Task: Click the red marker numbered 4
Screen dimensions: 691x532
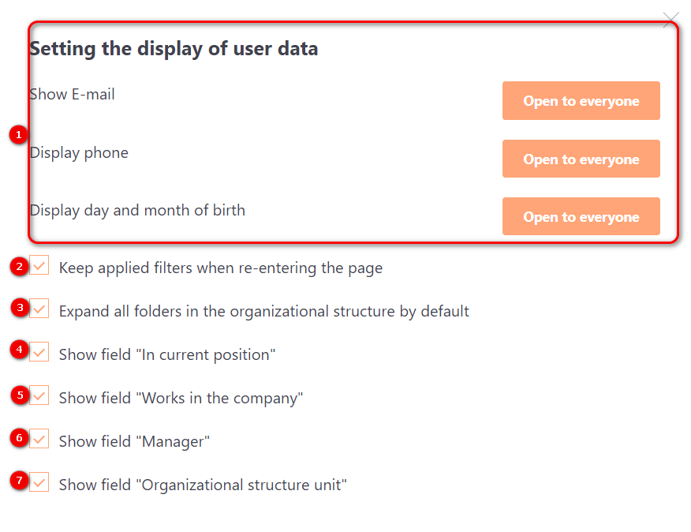Action: pos(20,349)
